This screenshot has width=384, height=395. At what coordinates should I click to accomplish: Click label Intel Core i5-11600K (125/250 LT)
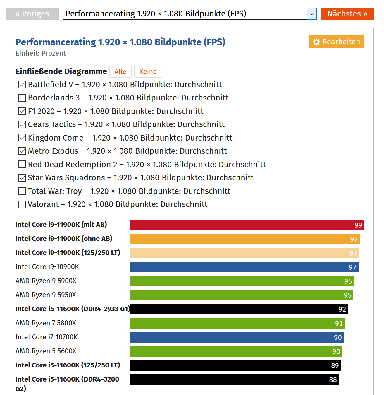(68, 365)
